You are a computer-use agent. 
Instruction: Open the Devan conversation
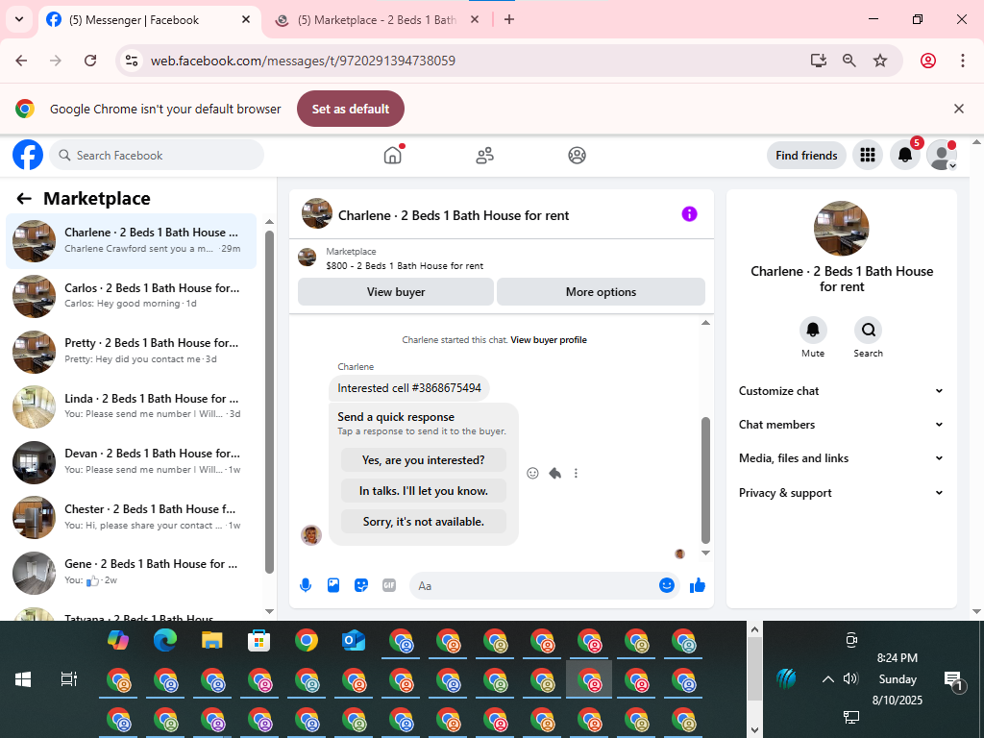[131, 462]
